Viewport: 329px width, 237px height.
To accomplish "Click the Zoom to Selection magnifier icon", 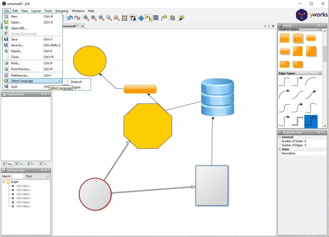I will (x=117, y=18).
